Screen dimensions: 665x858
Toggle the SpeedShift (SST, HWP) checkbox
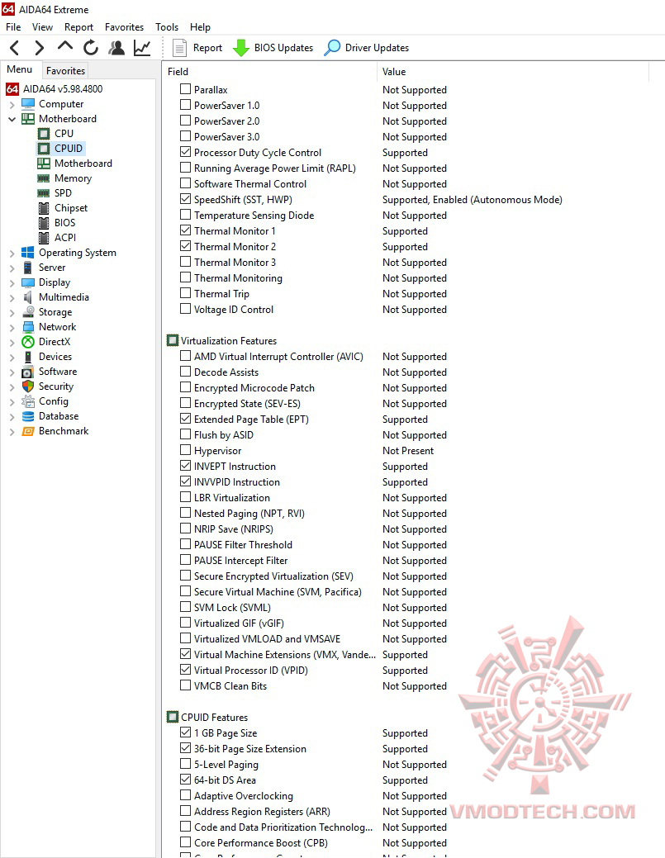186,199
